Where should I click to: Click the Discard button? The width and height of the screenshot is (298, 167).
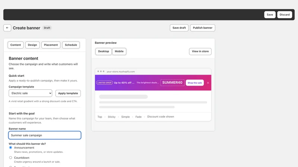pyautogui.click(x=285, y=14)
